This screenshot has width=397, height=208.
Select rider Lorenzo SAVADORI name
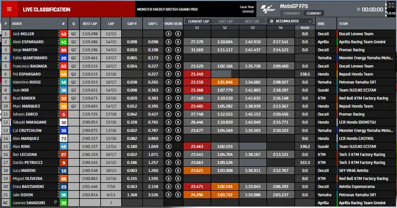[29, 203]
